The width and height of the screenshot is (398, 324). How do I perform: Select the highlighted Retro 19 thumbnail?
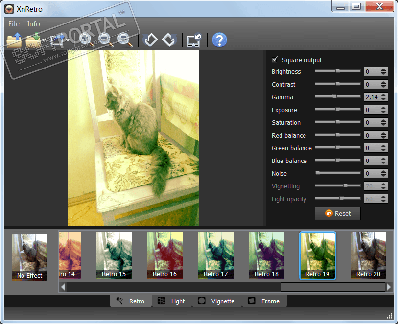(x=318, y=256)
